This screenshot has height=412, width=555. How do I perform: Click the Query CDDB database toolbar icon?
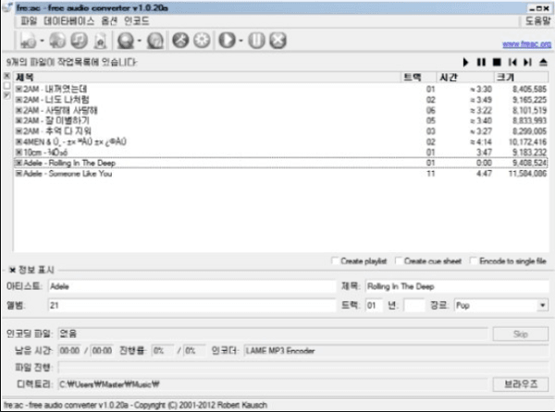(125, 41)
